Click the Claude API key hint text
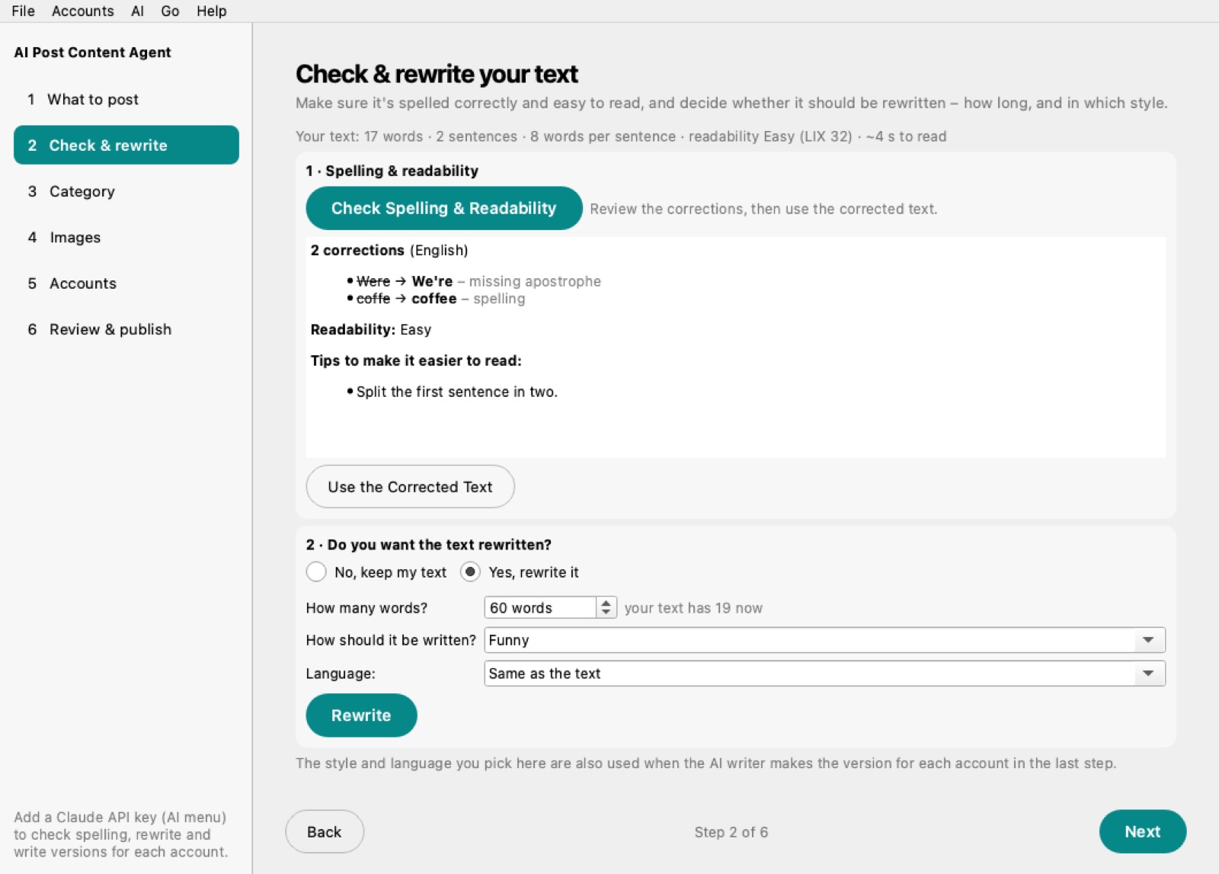 point(120,834)
